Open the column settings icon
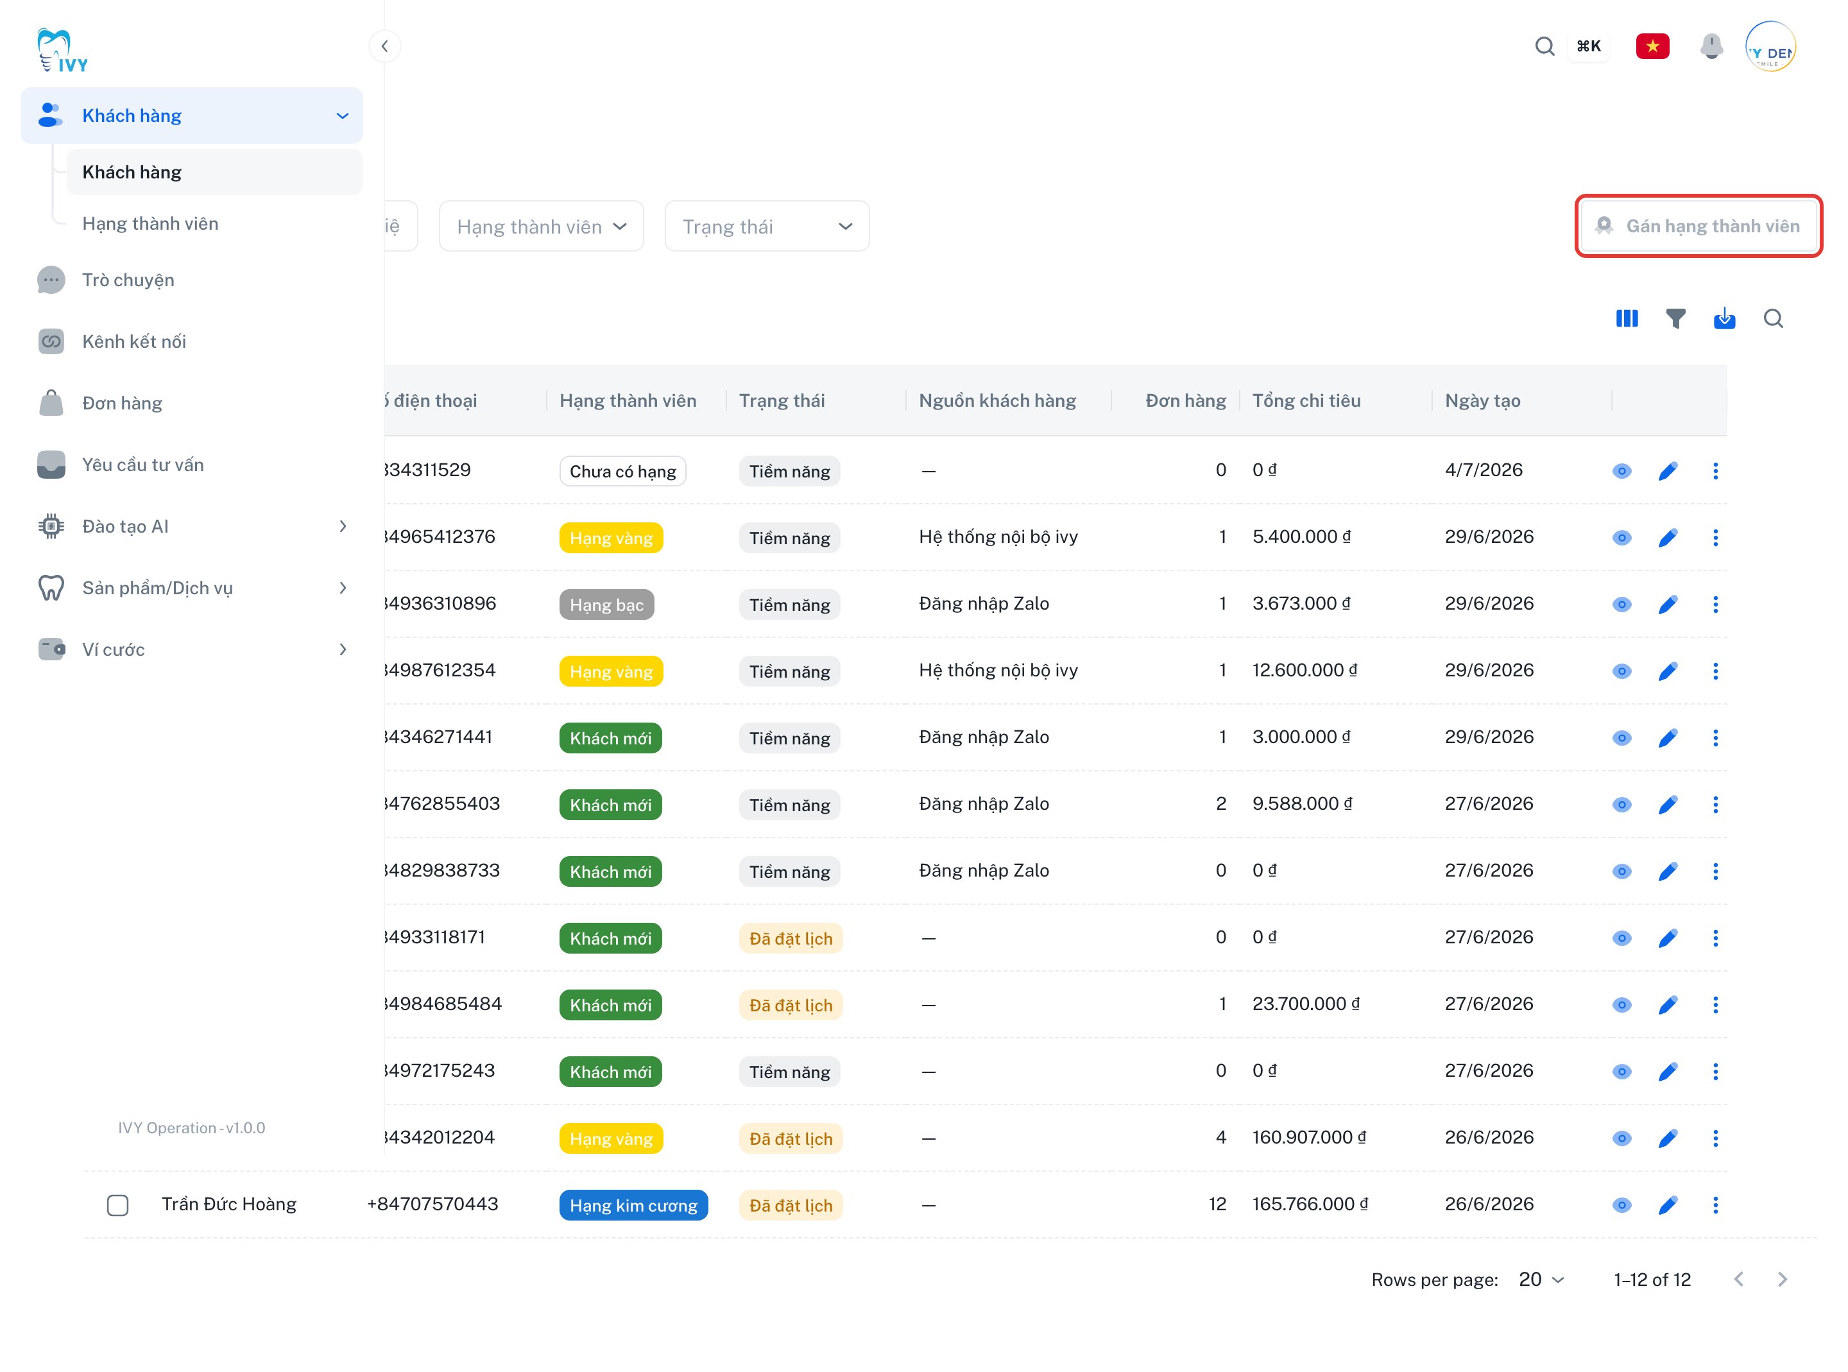This screenshot has width=1848, height=1372. (1627, 319)
